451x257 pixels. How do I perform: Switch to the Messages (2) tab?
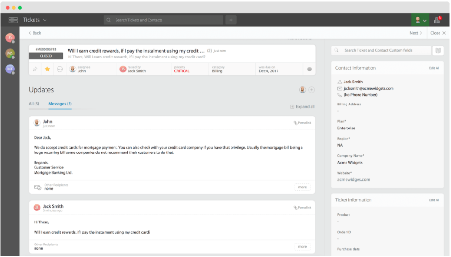point(60,104)
